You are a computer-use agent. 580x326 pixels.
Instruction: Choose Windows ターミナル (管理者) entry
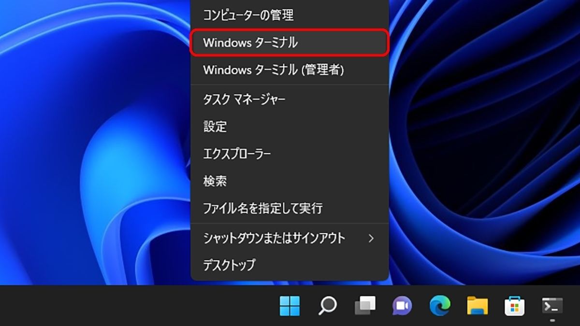pyautogui.click(x=290, y=70)
